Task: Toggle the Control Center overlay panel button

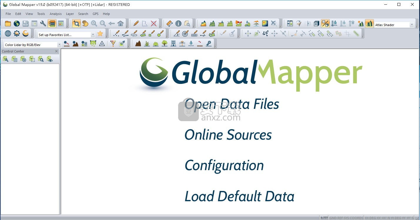Action: pyautogui.click(x=52, y=24)
